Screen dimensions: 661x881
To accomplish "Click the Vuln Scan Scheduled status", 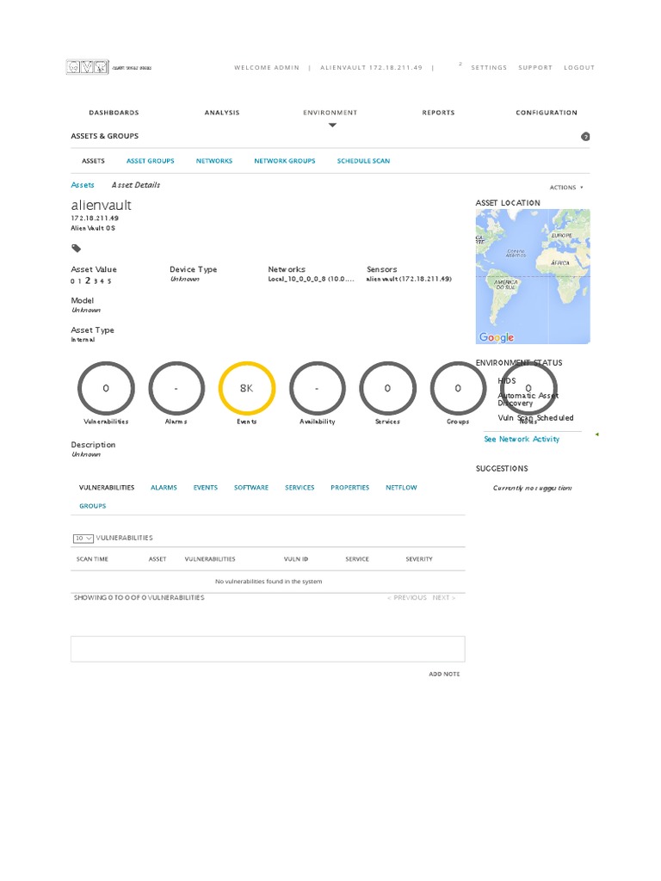I will tap(535, 418).
